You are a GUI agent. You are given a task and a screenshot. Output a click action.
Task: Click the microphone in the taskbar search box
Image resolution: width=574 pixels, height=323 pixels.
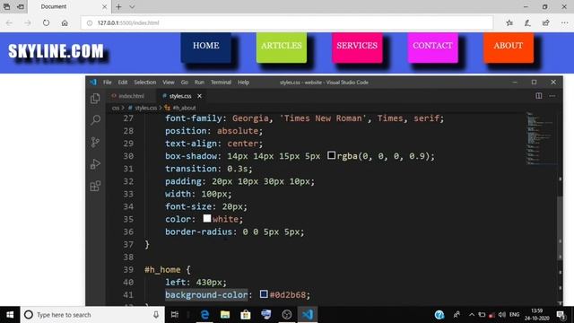[156, 315]
